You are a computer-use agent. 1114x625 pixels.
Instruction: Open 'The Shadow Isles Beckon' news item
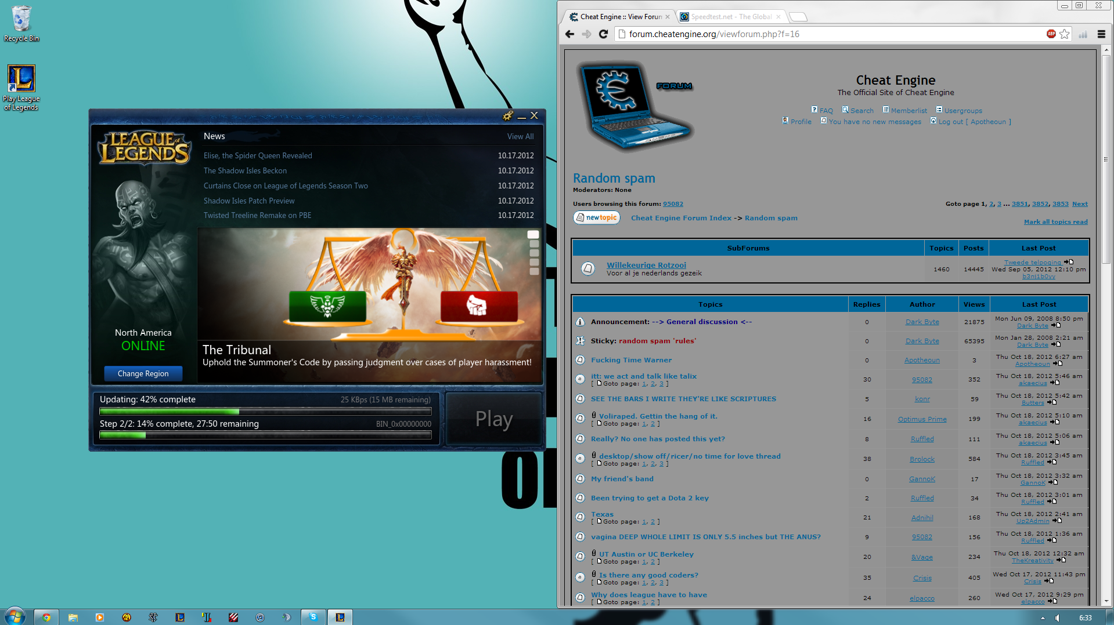pos(245,170)
